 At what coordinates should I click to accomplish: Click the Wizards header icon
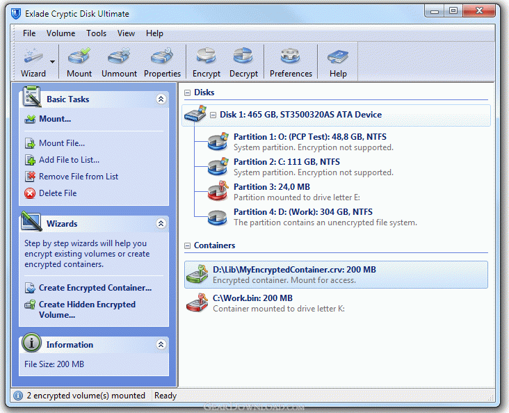31,221
